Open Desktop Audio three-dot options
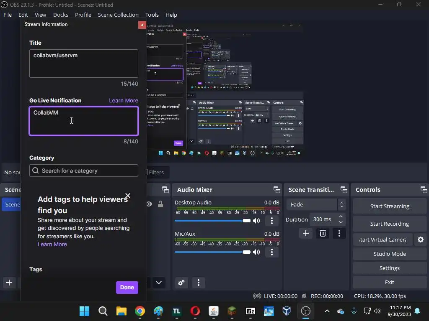 click(271, 221)
